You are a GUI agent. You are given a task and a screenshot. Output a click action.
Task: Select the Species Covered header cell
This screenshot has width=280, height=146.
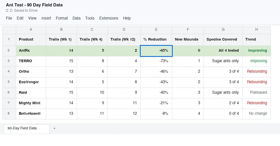[223, 39]
